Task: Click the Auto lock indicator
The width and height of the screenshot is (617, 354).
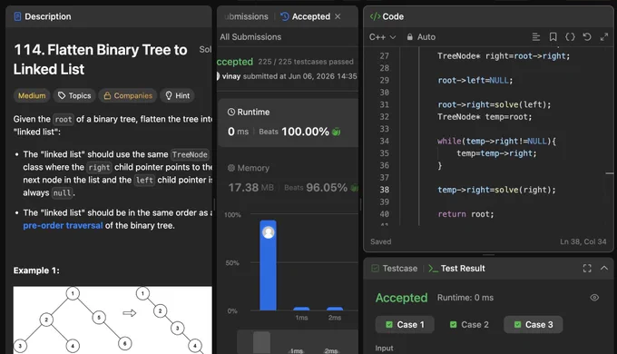Action: 421,37
